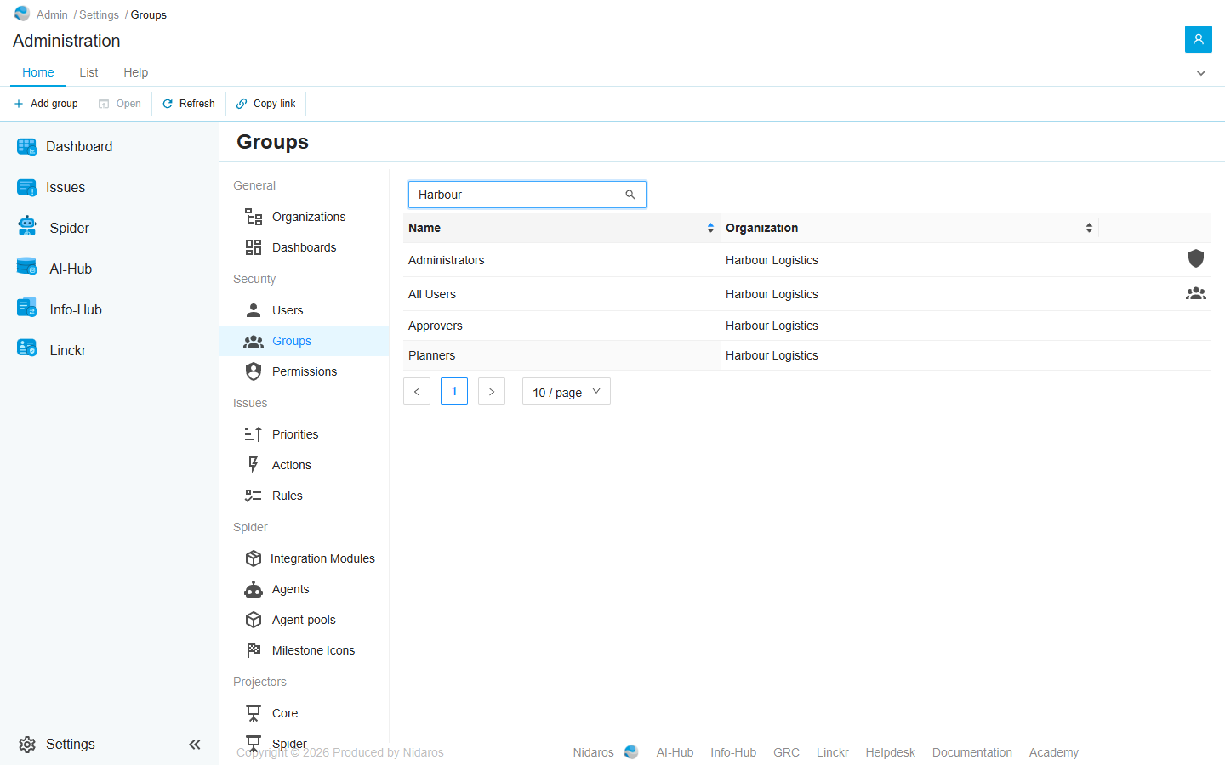Switch to the List tab

[x=88, y=72]
